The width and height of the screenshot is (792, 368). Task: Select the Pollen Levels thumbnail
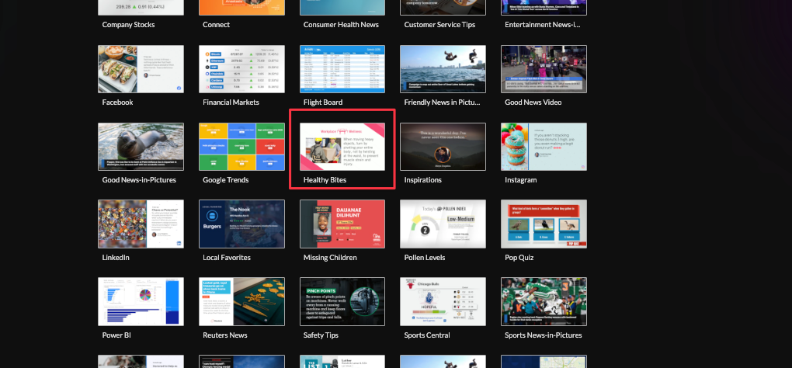(x=443, y=224)
